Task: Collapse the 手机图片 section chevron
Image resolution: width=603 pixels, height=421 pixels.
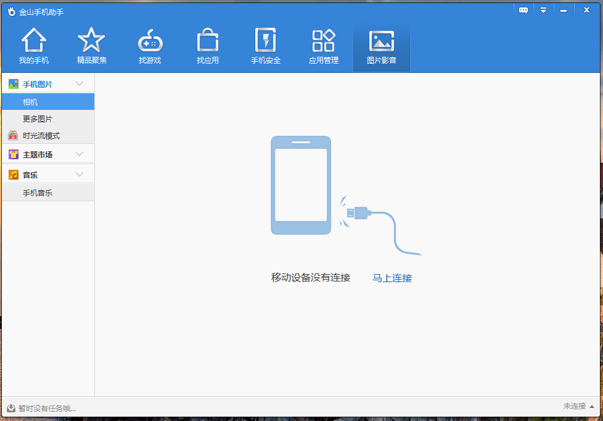Action: [x=80, y=83]
